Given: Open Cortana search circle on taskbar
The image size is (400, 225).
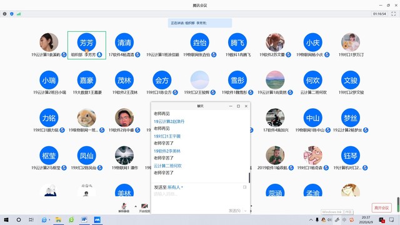Looking at the screenshot, I should pyautogui.click(x=19, y=219).
